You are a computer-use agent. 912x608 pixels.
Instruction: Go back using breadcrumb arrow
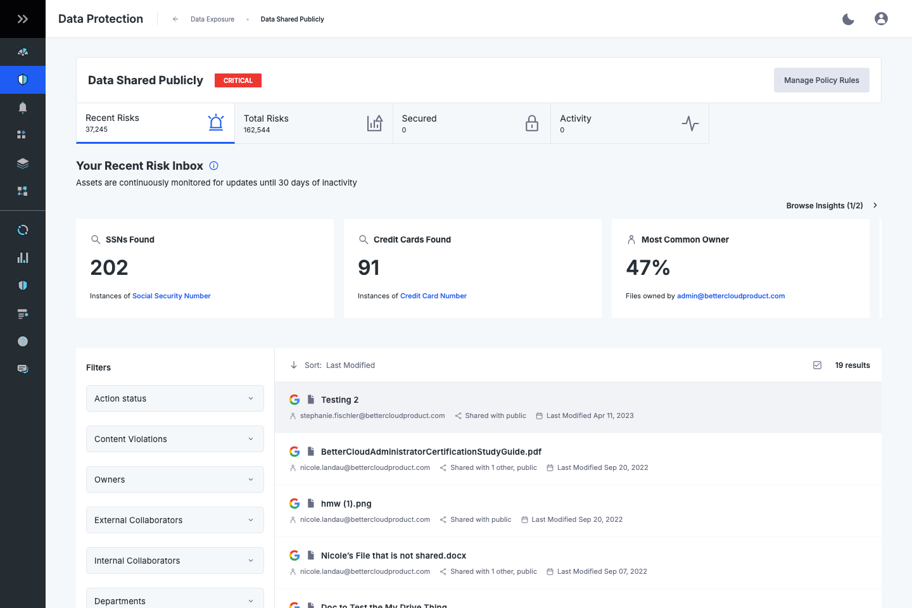click(175, 19)
